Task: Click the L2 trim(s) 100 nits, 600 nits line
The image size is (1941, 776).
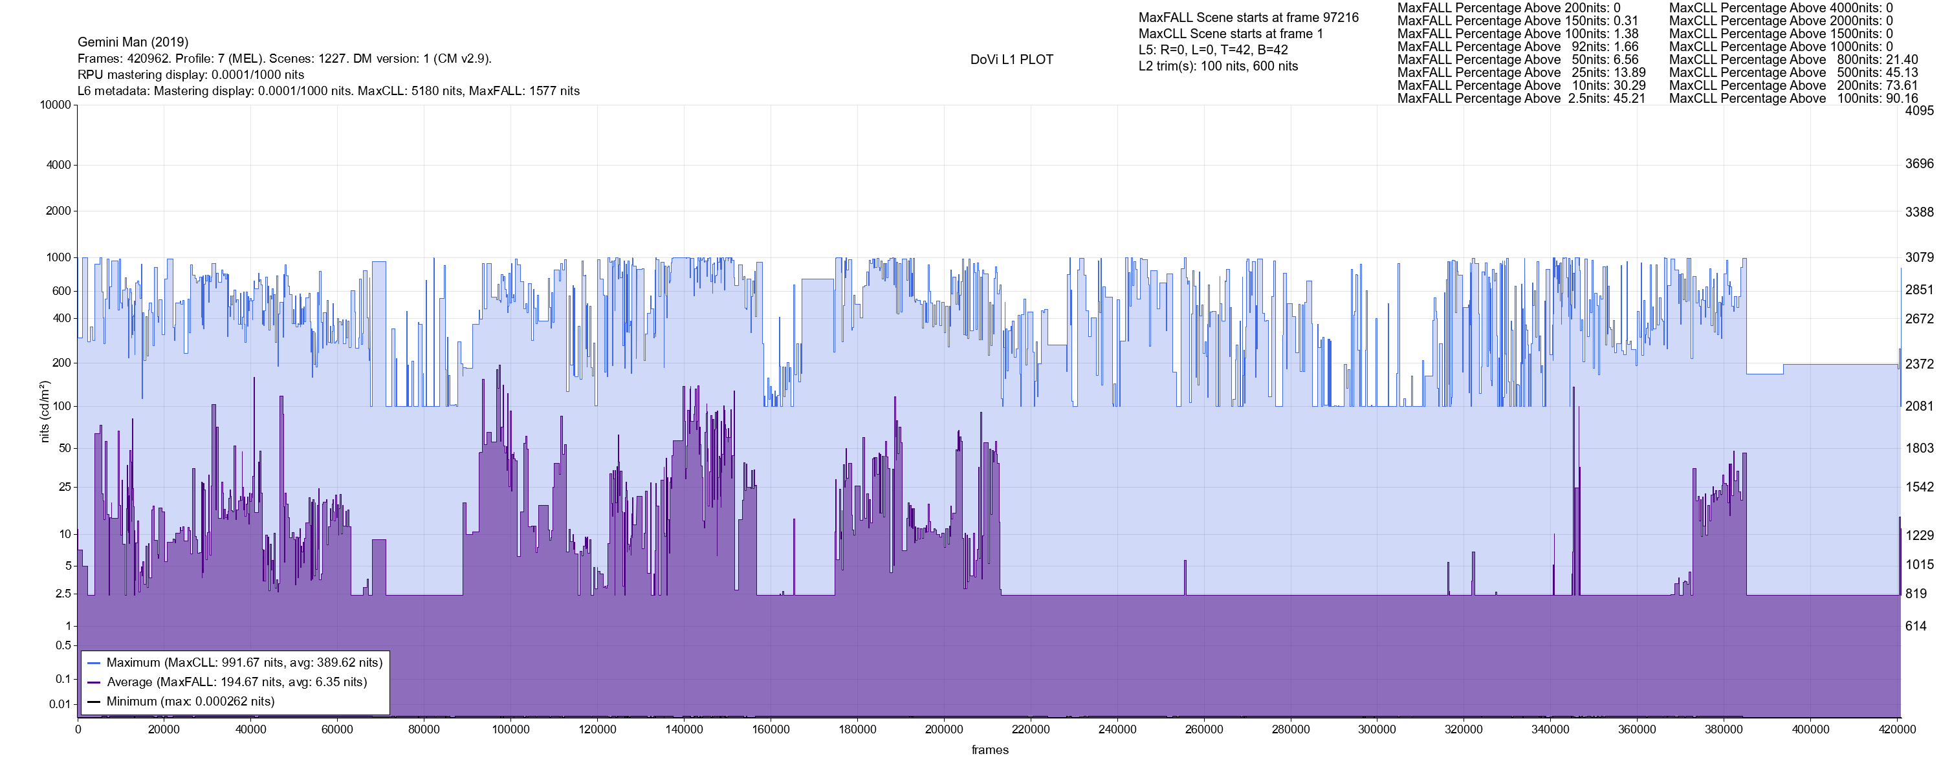Action: [1218, 67]
